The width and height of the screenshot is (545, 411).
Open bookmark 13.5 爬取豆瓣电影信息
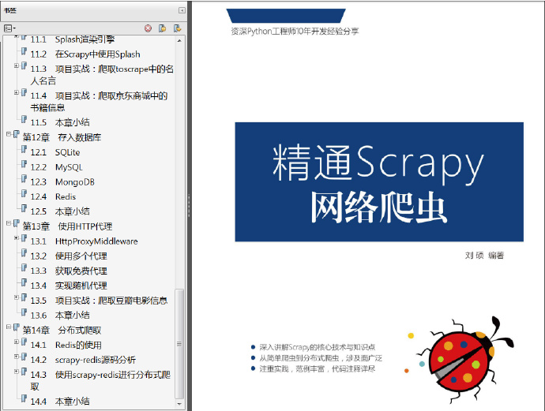pyautogui.click(x=99, y=301)
